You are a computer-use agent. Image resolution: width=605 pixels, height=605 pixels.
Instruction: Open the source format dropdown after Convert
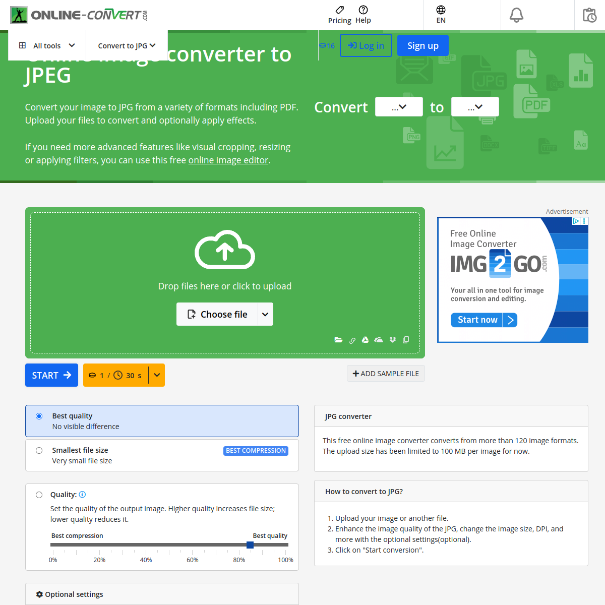pyautogui.click(x=399, y=107)
